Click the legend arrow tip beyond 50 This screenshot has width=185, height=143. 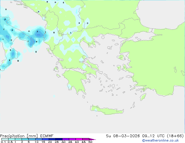tap(92, 139)
